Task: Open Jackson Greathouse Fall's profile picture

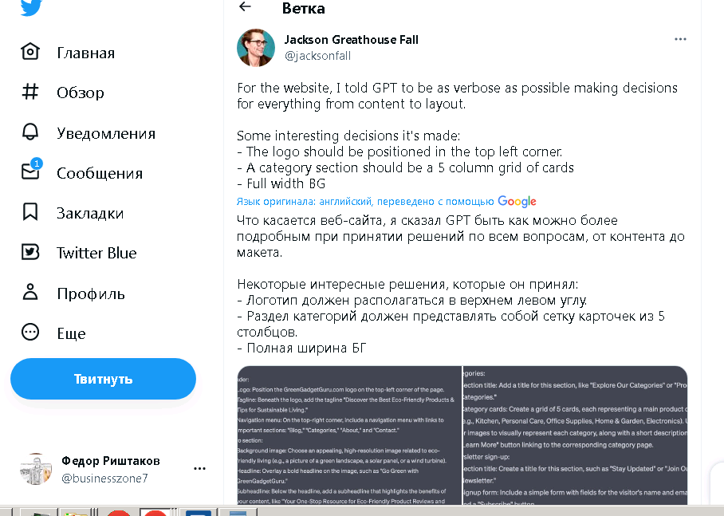Action: point(256,48)
